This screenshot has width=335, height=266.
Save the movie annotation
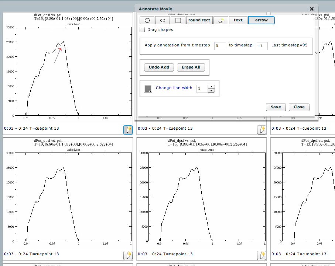[276, 107]
